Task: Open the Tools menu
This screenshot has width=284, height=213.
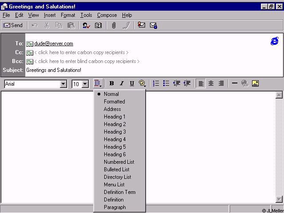Action: [86, 15]
